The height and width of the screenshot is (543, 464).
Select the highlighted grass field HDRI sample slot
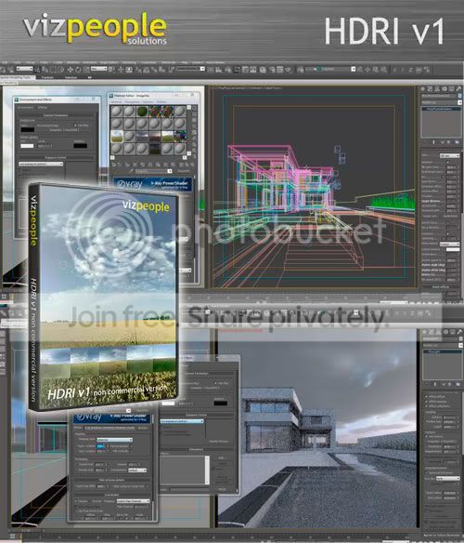tap(117, 137)
